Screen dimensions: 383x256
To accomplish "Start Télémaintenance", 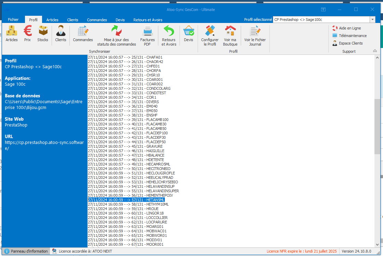I will point(350,36).
